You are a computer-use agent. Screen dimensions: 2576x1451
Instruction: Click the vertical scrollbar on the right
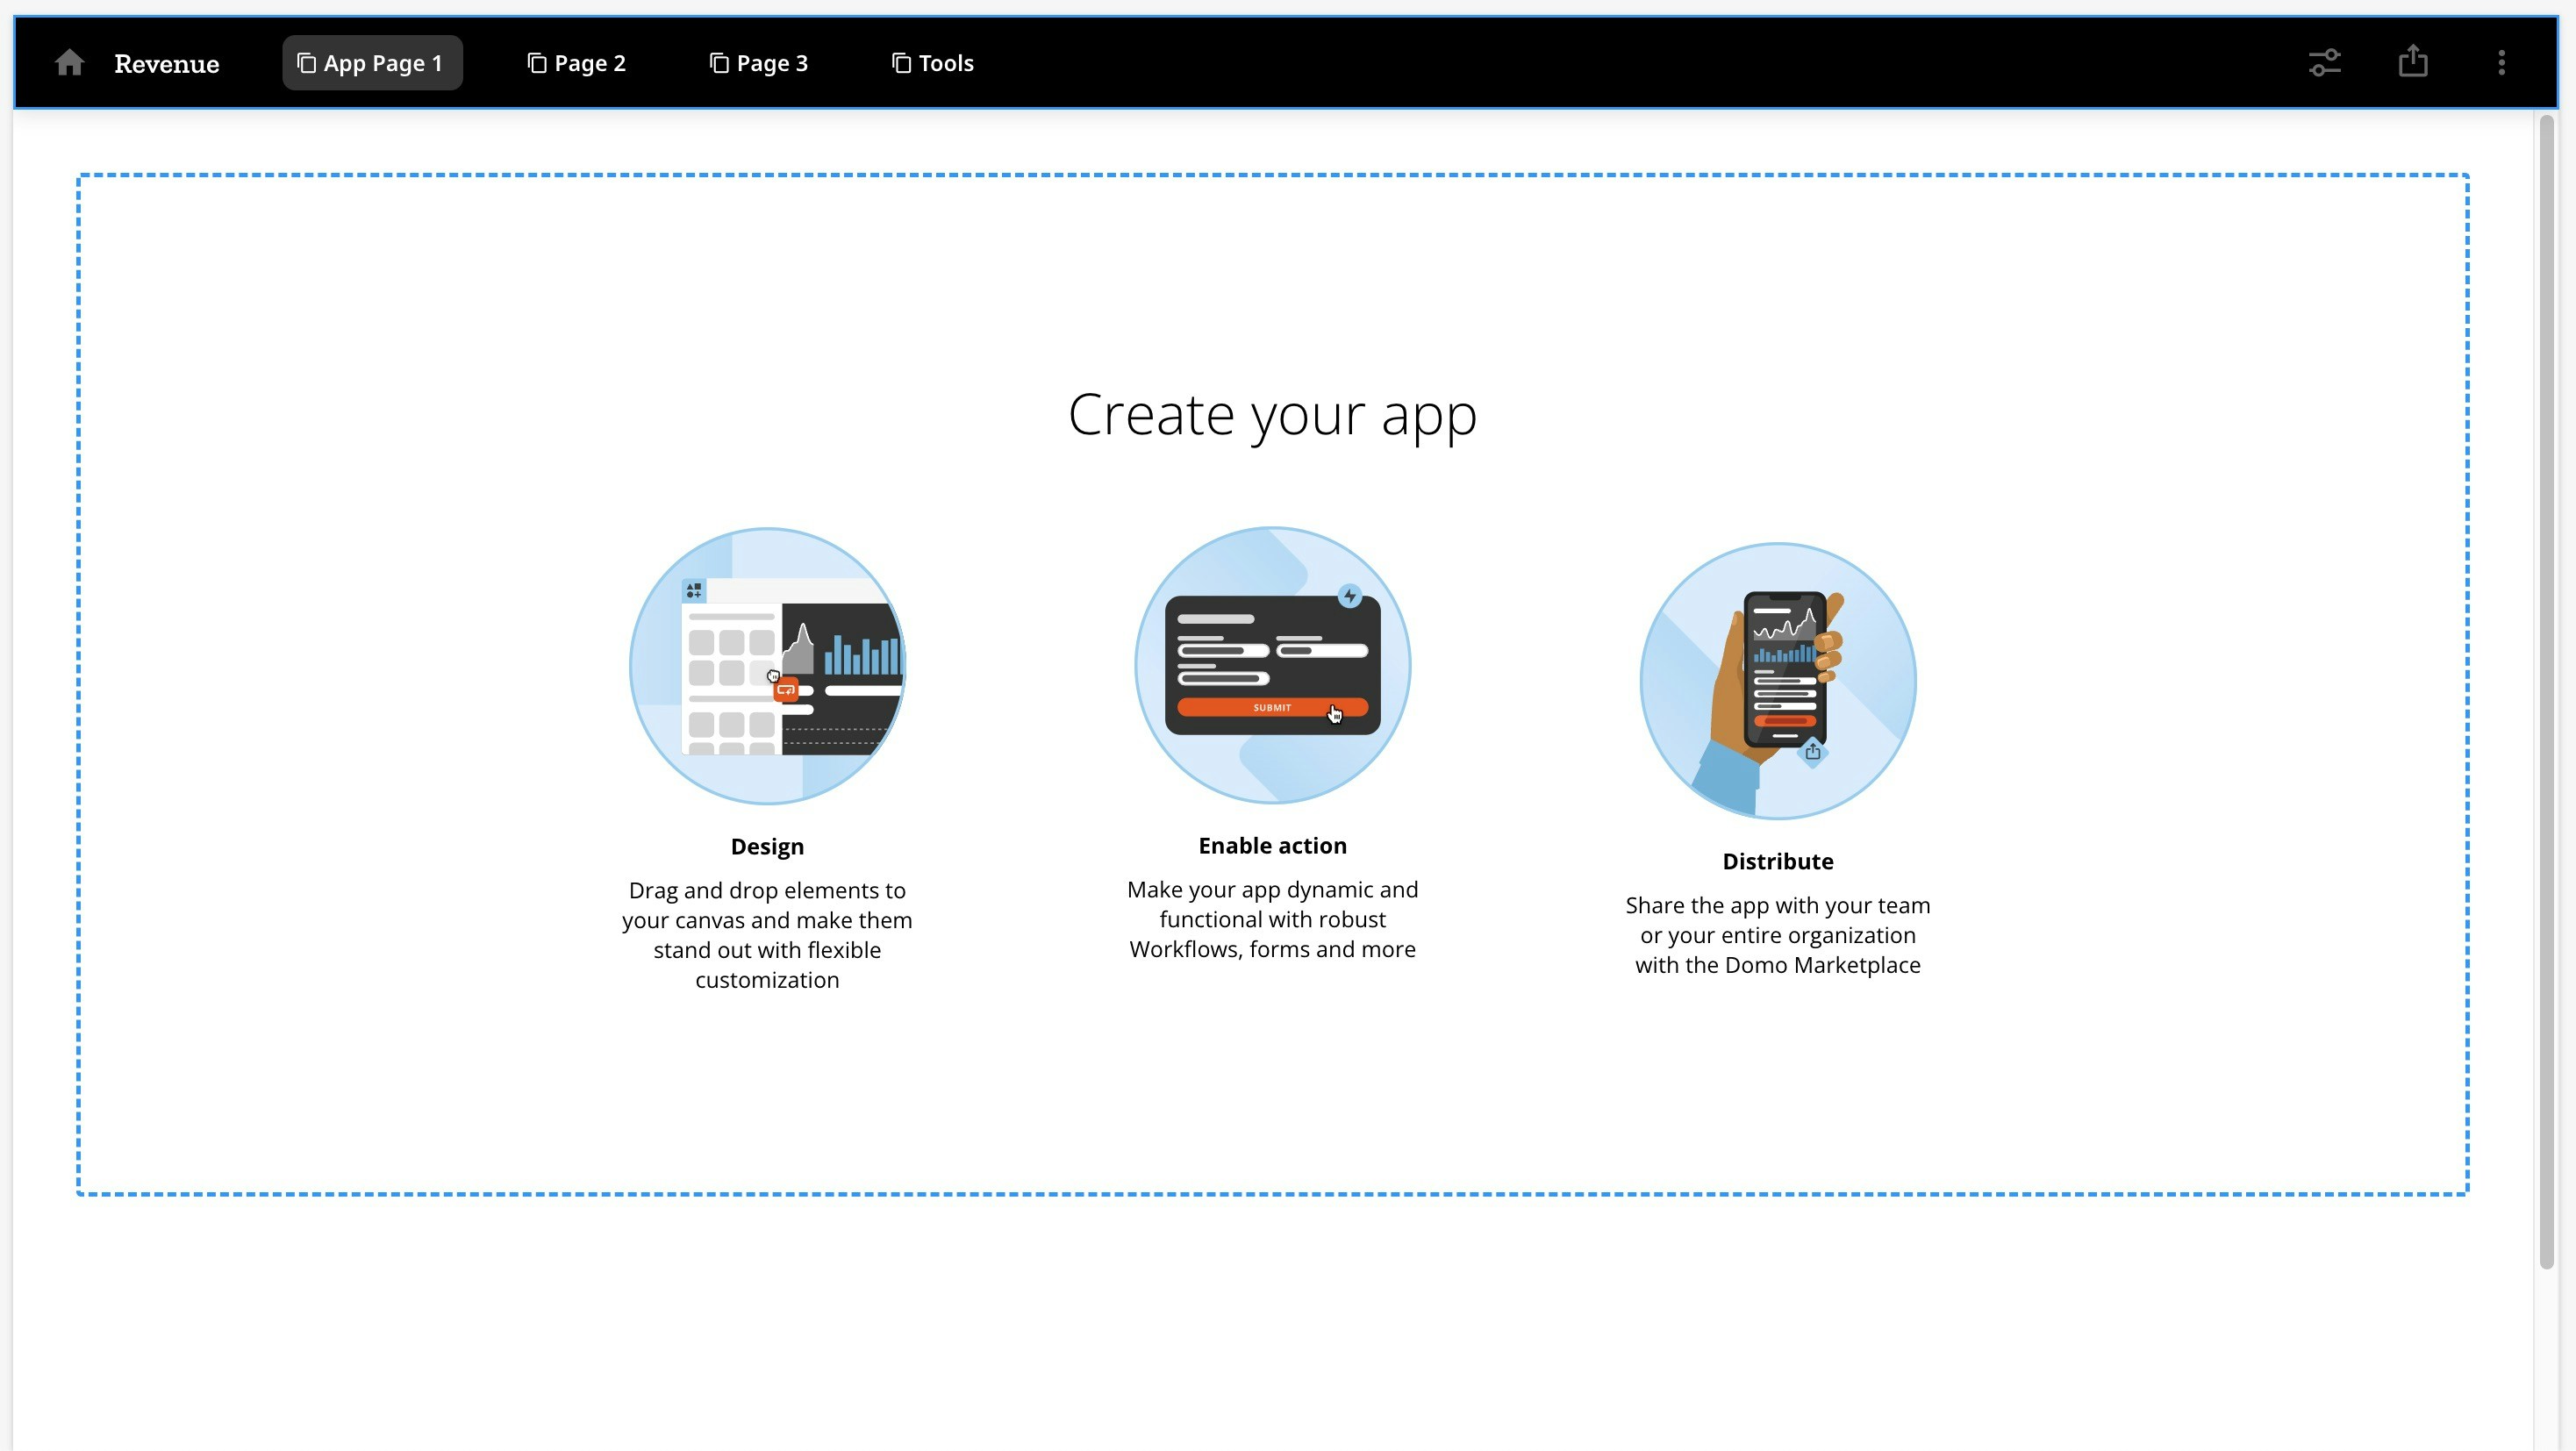click(2546, 690)
